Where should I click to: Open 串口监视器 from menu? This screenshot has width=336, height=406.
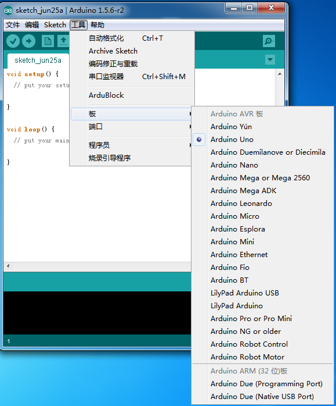coord(132,77)
